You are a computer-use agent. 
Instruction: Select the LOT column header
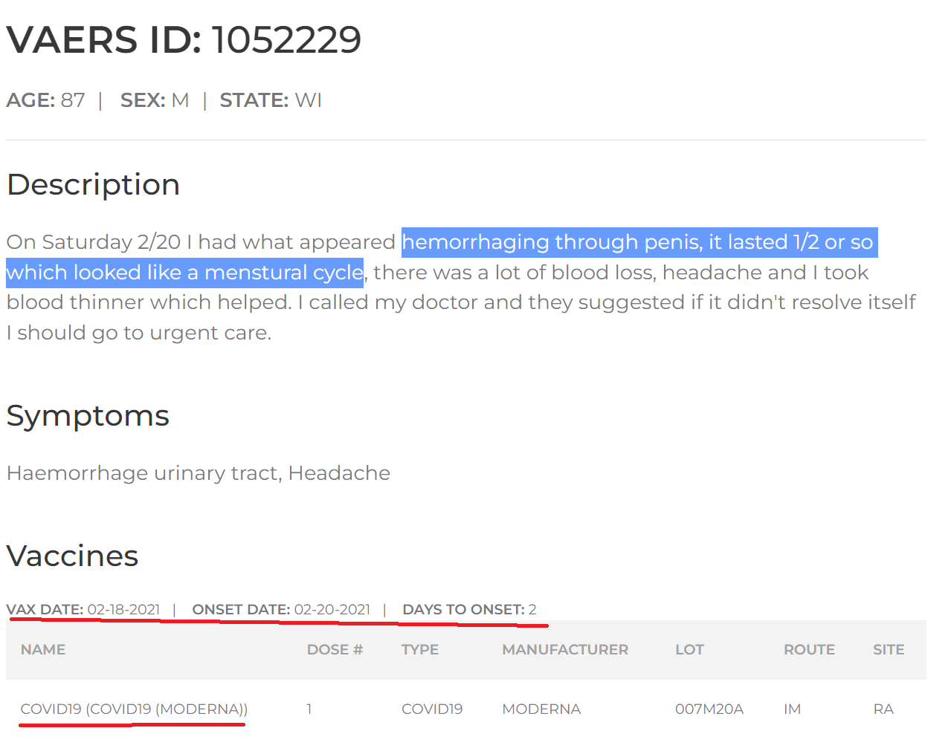(x=689, y=650)
